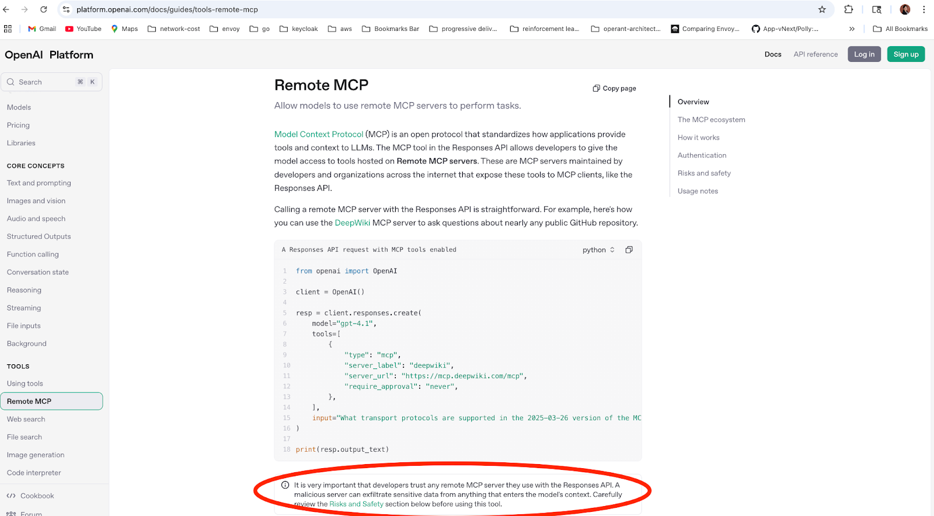Open Conversation state in sidebar

point(38,272)
